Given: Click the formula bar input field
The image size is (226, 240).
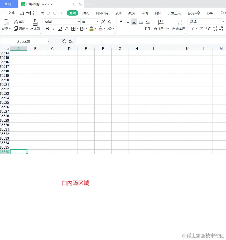Looking at the screenshot, I should click(151, 41).
